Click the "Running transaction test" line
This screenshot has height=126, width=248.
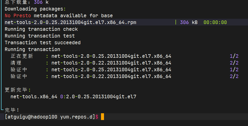(39, 36)
